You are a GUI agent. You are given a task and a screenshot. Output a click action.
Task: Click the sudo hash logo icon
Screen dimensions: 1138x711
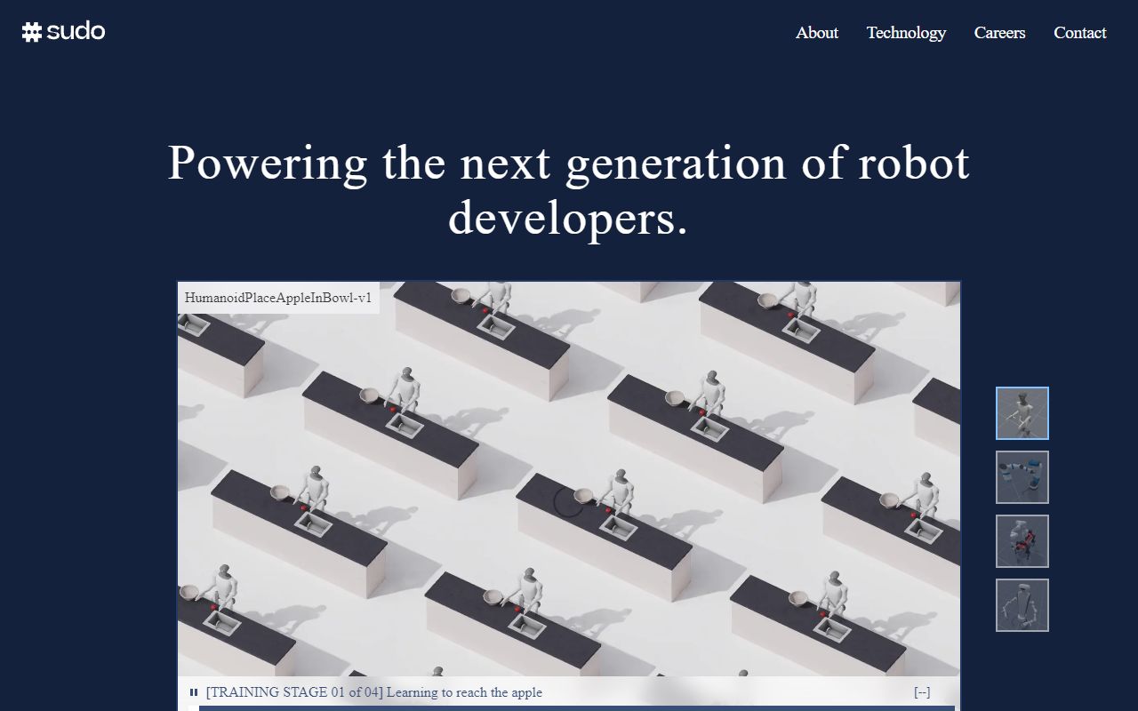33,31
